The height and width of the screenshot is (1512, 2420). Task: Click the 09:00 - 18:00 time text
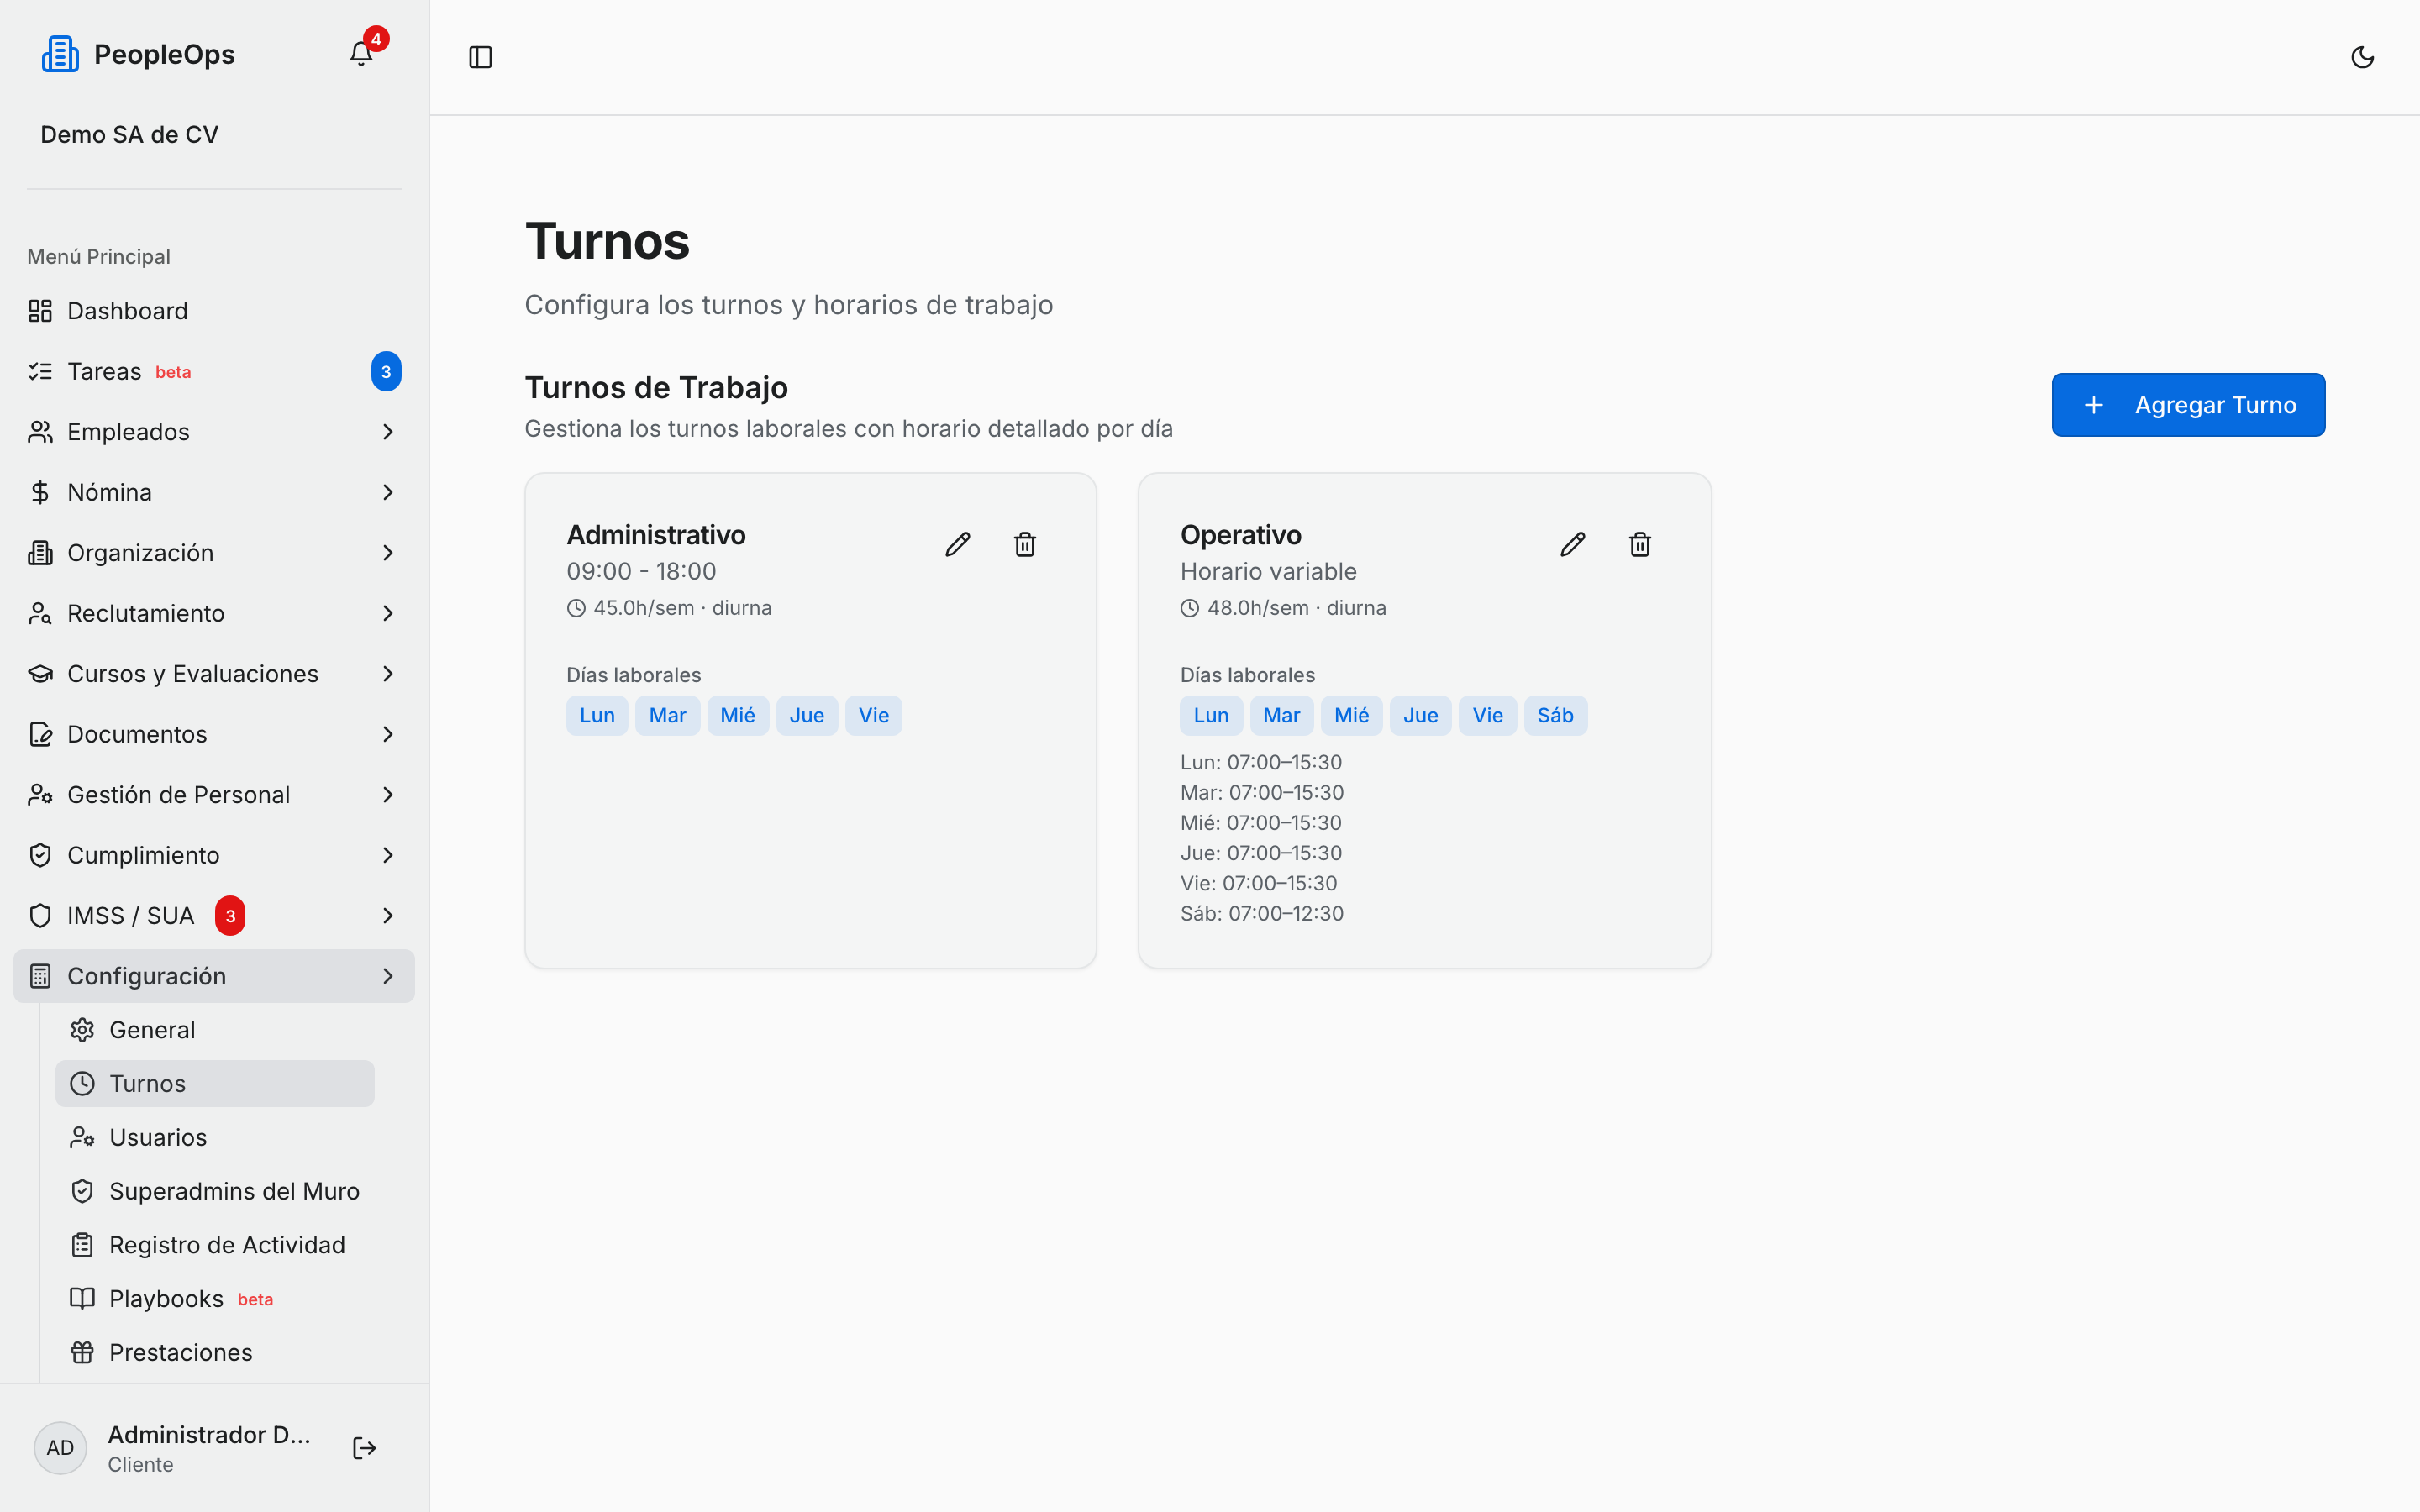(x=641, y=571)
